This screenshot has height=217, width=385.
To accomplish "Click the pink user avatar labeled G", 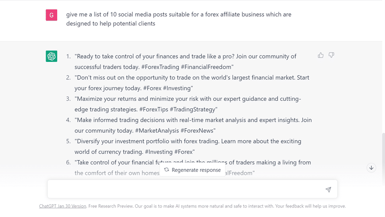I will [52, 15].
